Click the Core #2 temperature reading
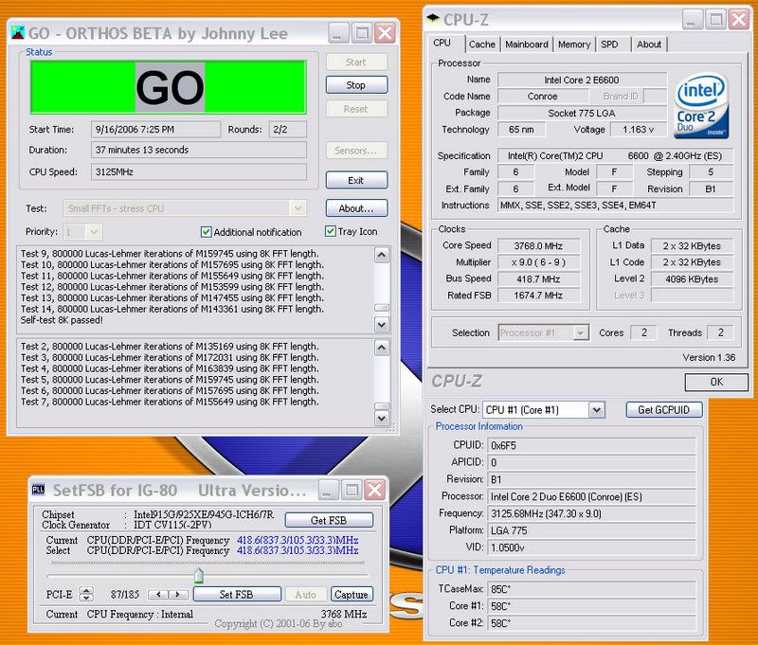 click(x=591, y=623)
